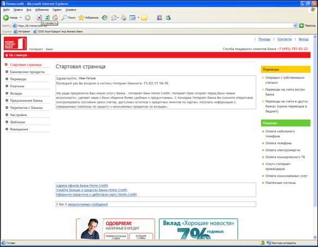Click the Выход link at the top right
This screenshot has height=247, width=318.
coord(303,39)
